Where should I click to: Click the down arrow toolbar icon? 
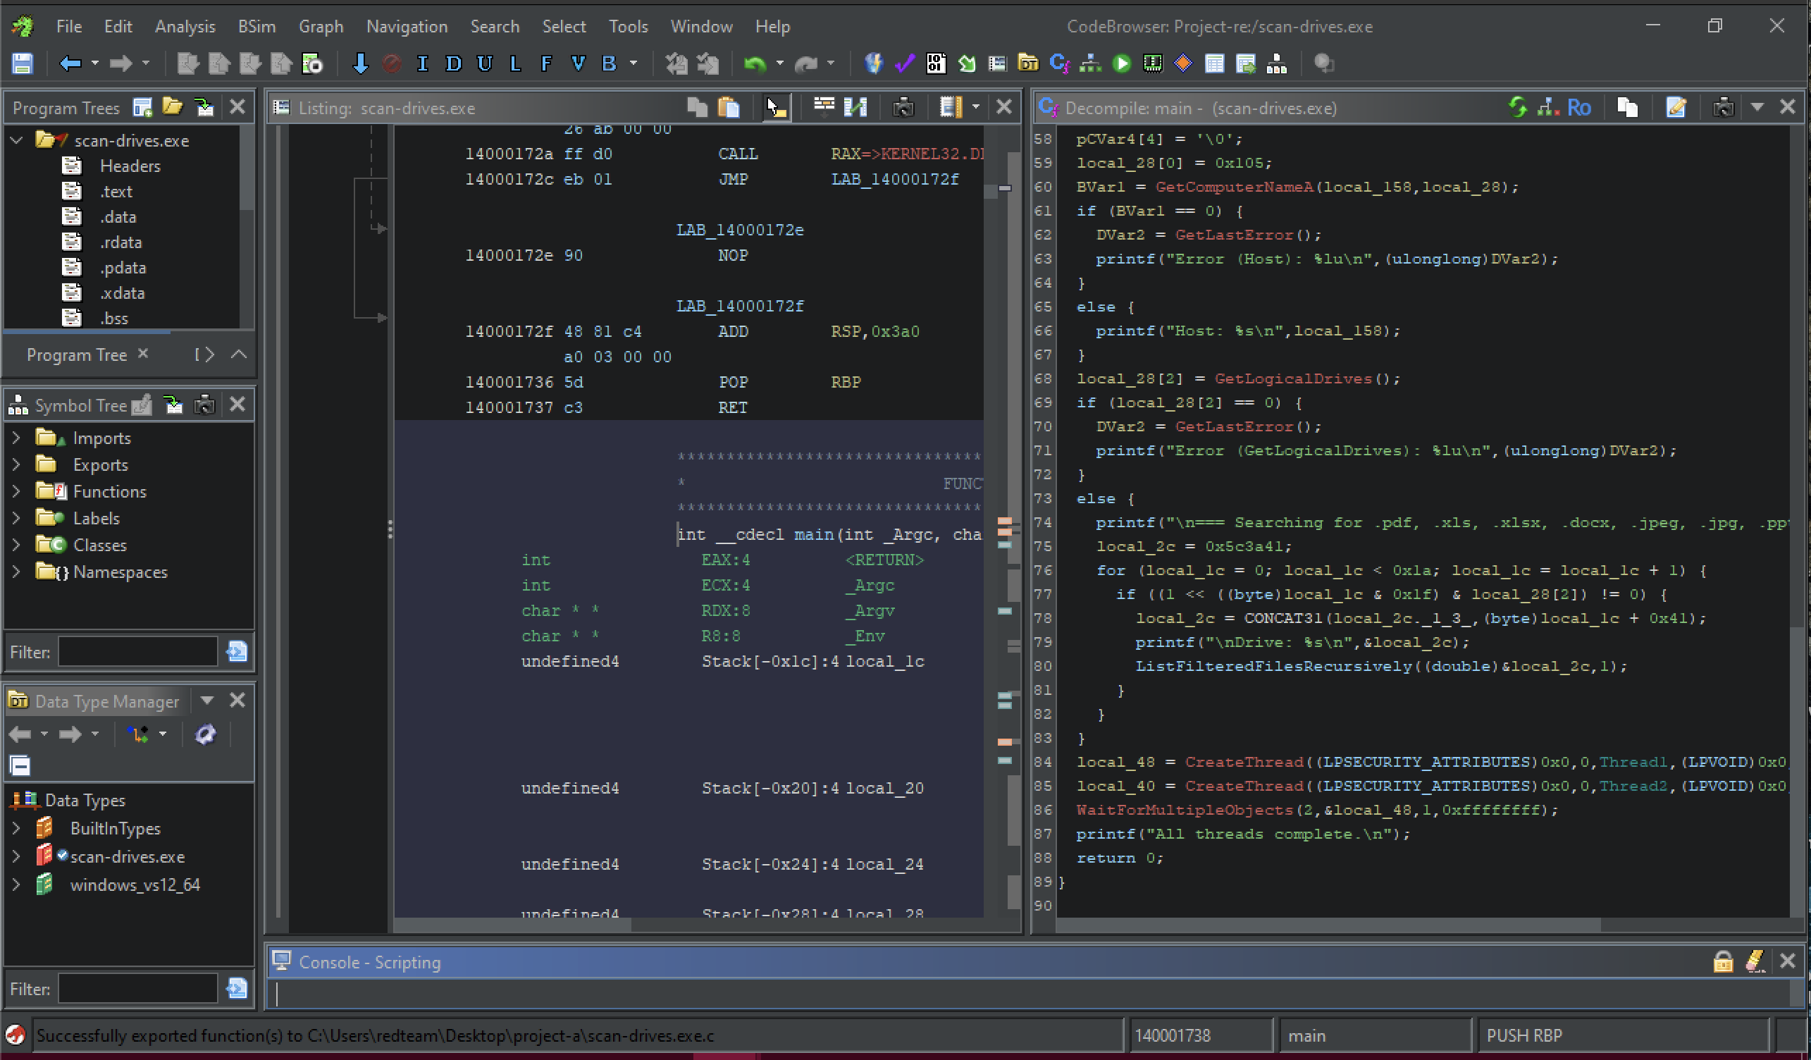coord(360,63)
